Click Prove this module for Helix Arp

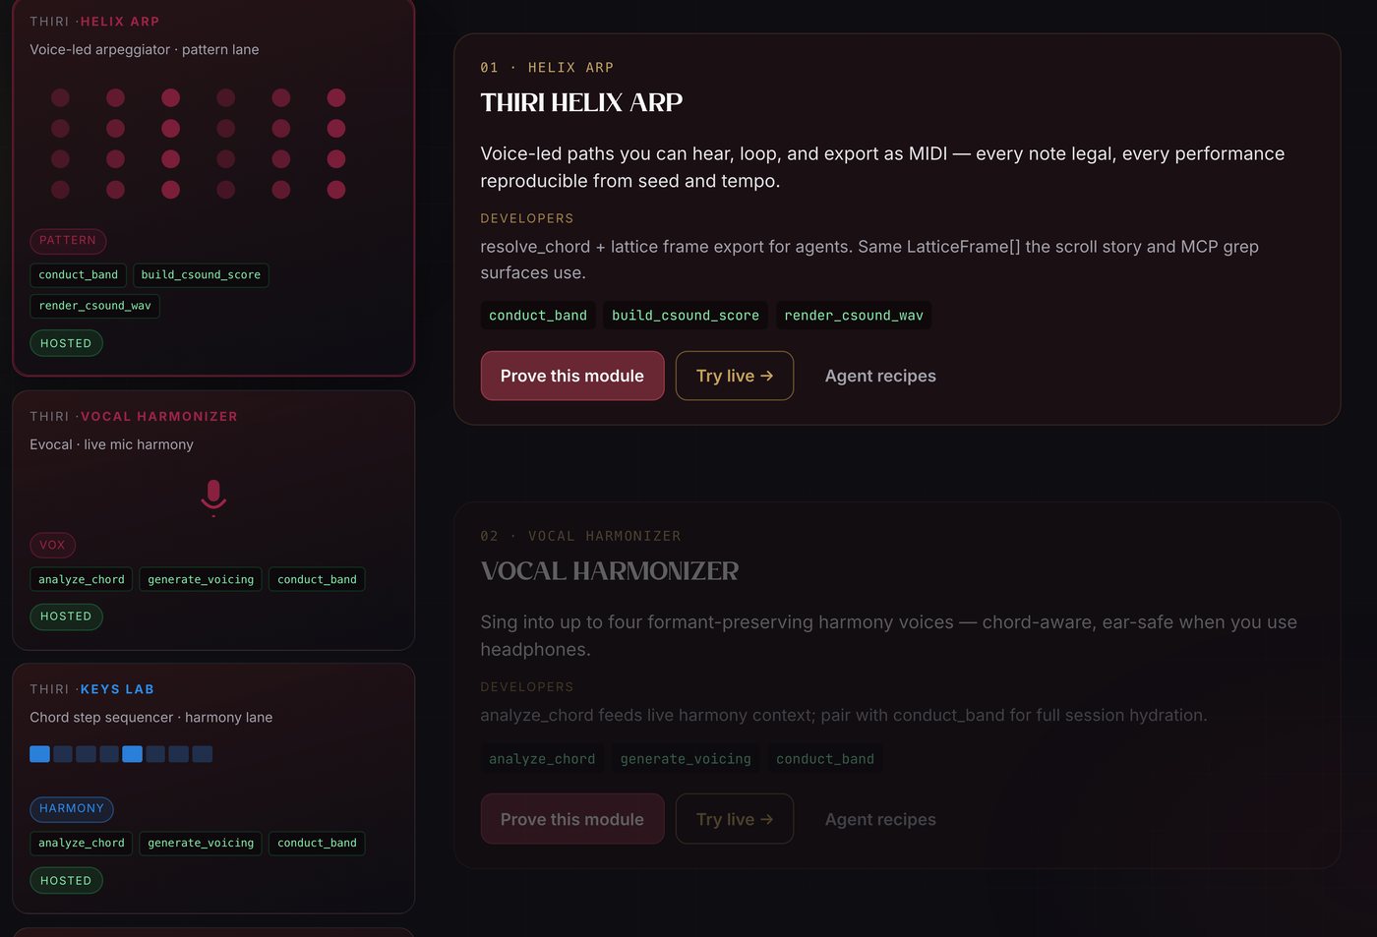572,376
